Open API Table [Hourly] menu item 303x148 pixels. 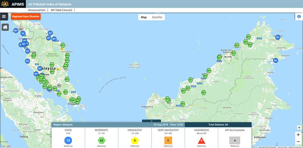tap(61, 10)
